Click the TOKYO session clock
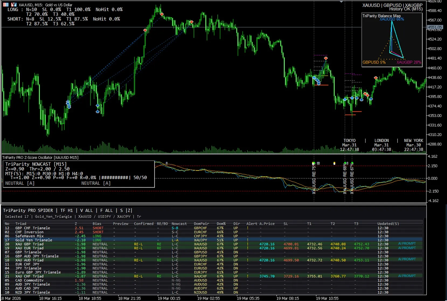This screenshot has height=301, width=447. 349,145
